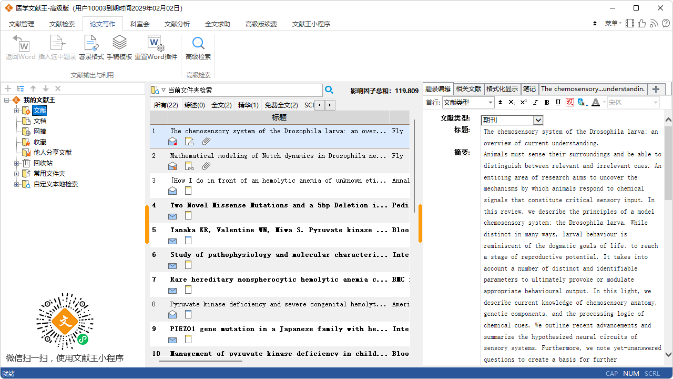Expand the 自定义本地检索 tree node
The height and width of the screenshot is (379, 673).
tap(16, 184)
